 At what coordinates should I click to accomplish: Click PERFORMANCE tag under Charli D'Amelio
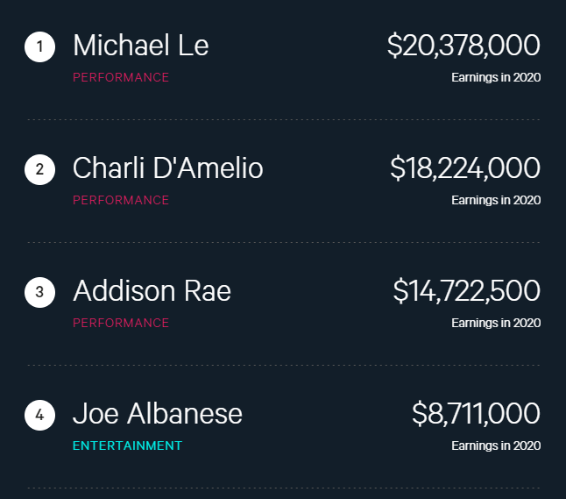tap(121, 200)
